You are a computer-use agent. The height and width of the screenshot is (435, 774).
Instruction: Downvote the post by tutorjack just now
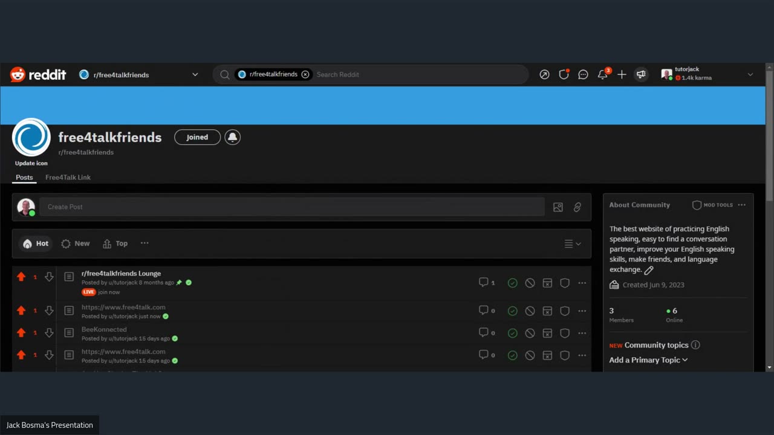point(49,311)
